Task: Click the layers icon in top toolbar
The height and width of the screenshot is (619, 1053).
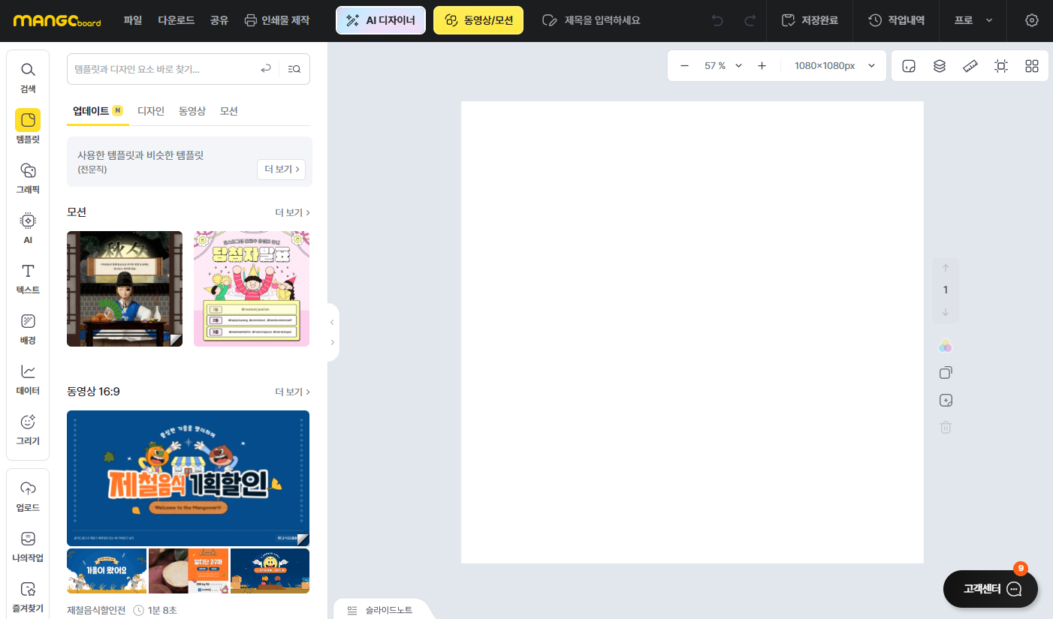Action: [939, 66]
